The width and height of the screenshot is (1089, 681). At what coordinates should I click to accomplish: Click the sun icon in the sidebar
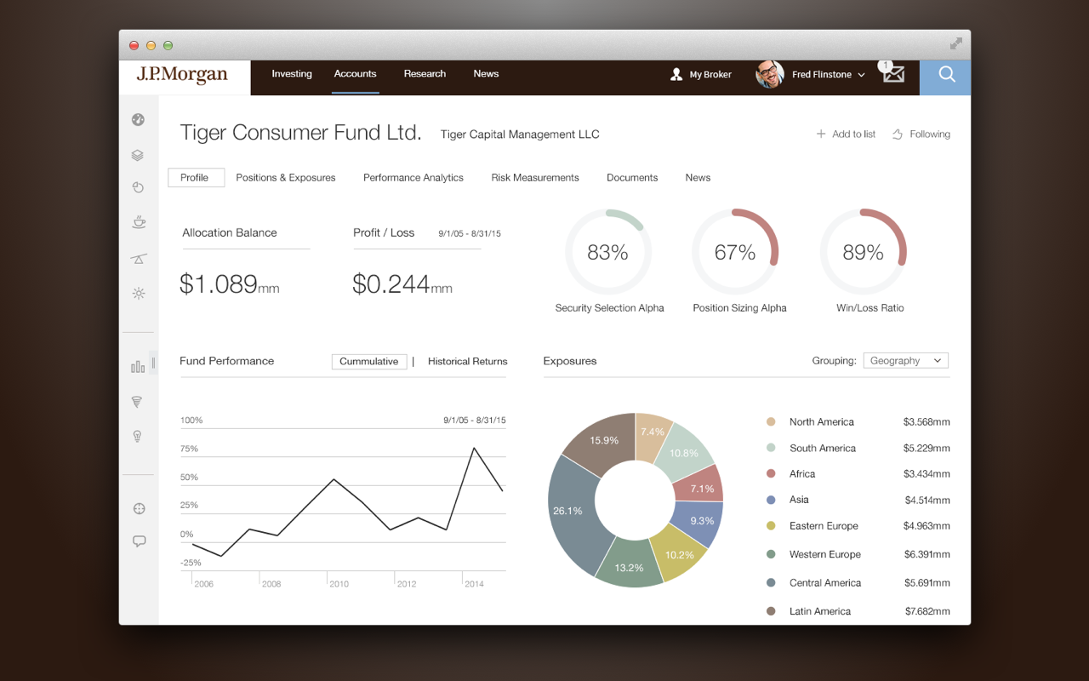pos(138,294)
